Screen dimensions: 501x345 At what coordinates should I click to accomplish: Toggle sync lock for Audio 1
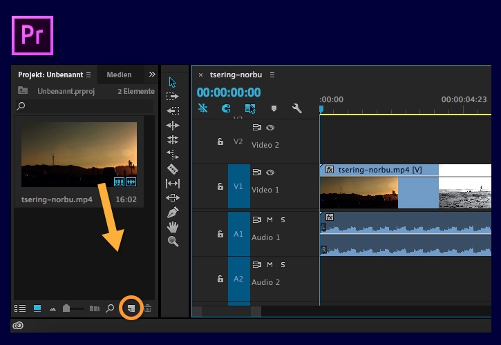pos(256,219)
